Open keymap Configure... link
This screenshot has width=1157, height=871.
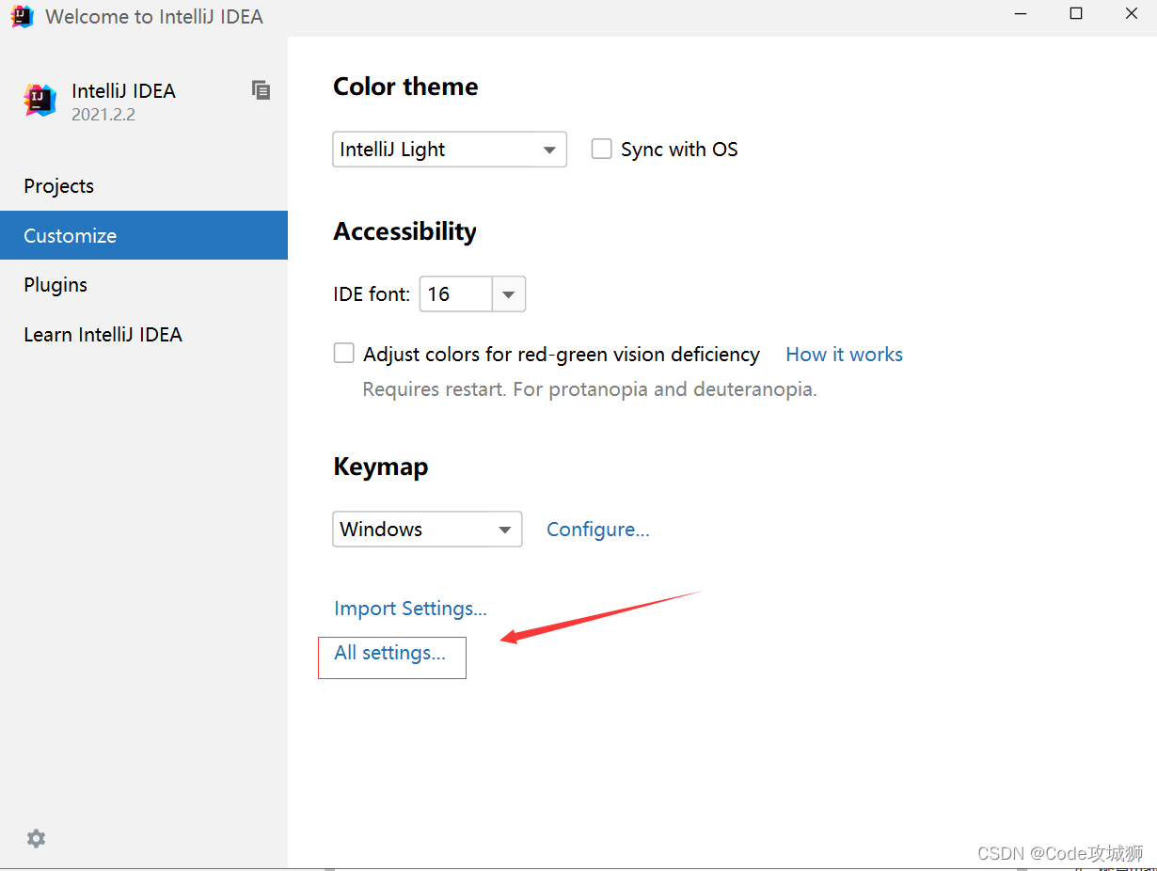point(598,530)
